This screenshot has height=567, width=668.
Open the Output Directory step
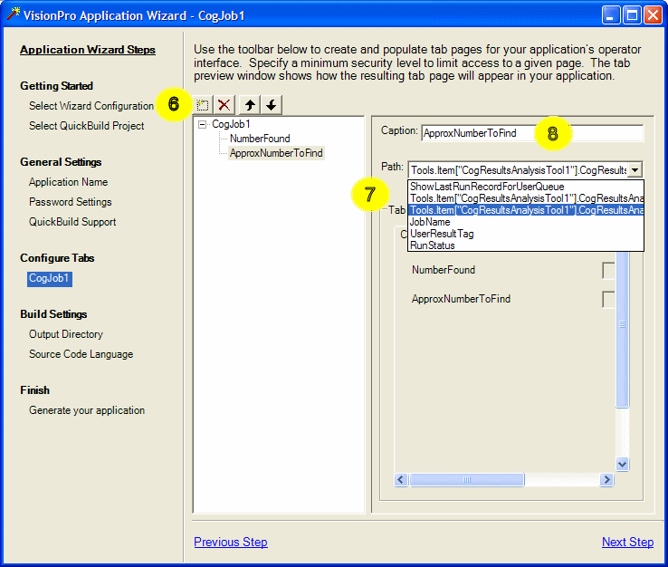coord(65,334)
